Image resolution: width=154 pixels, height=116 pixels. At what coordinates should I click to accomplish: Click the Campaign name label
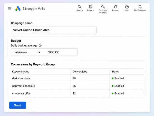[21, 23]
